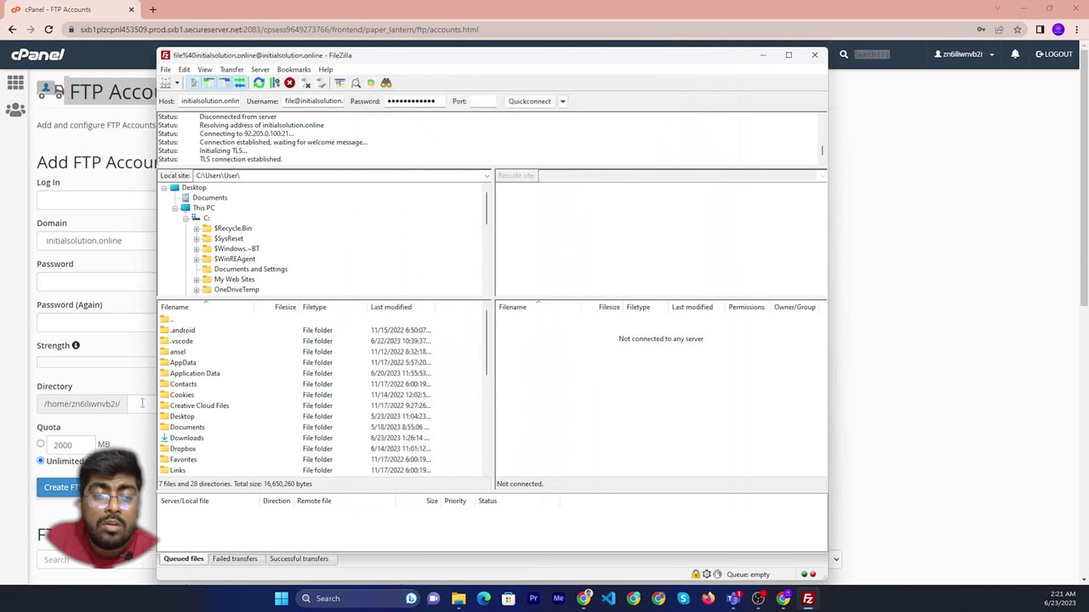This screenshot has height=612, width=1089.
Task: Select the Dropbox folder row
Action: (321, 449)
